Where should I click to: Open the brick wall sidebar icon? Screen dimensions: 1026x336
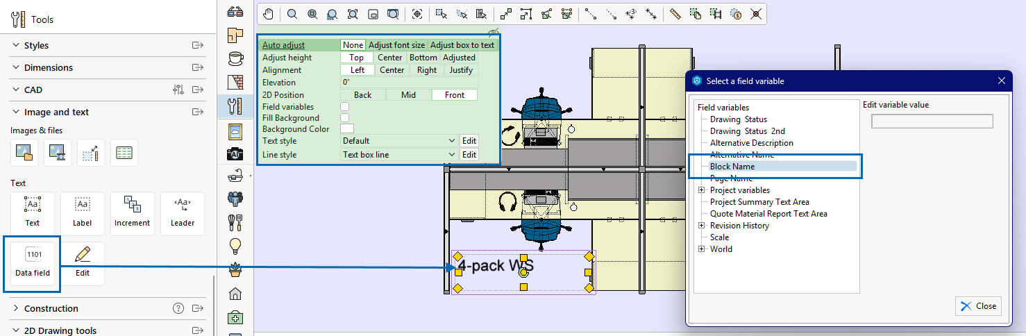(x=235, y=82)
